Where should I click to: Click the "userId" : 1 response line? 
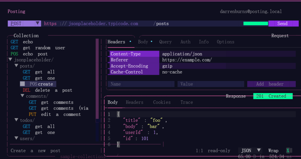(x=140, y=132)
